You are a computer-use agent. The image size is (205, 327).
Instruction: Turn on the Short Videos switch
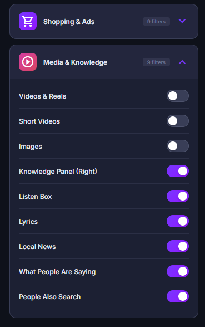[x=178, y=121]
